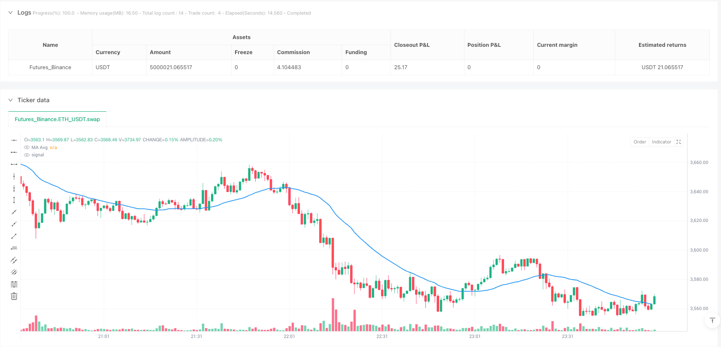Collapse the Ticker data section

11,100
